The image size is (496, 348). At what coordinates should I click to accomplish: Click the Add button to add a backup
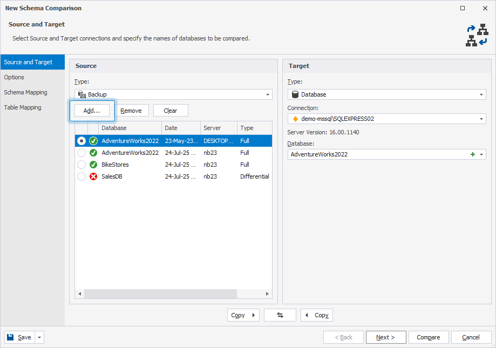click(92, 110)
